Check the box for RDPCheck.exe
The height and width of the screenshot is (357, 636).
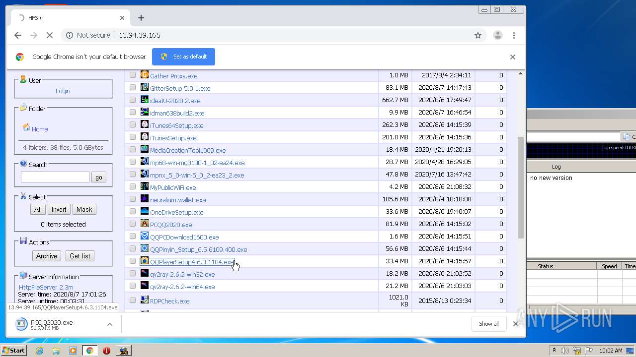[x=133, y=300]
